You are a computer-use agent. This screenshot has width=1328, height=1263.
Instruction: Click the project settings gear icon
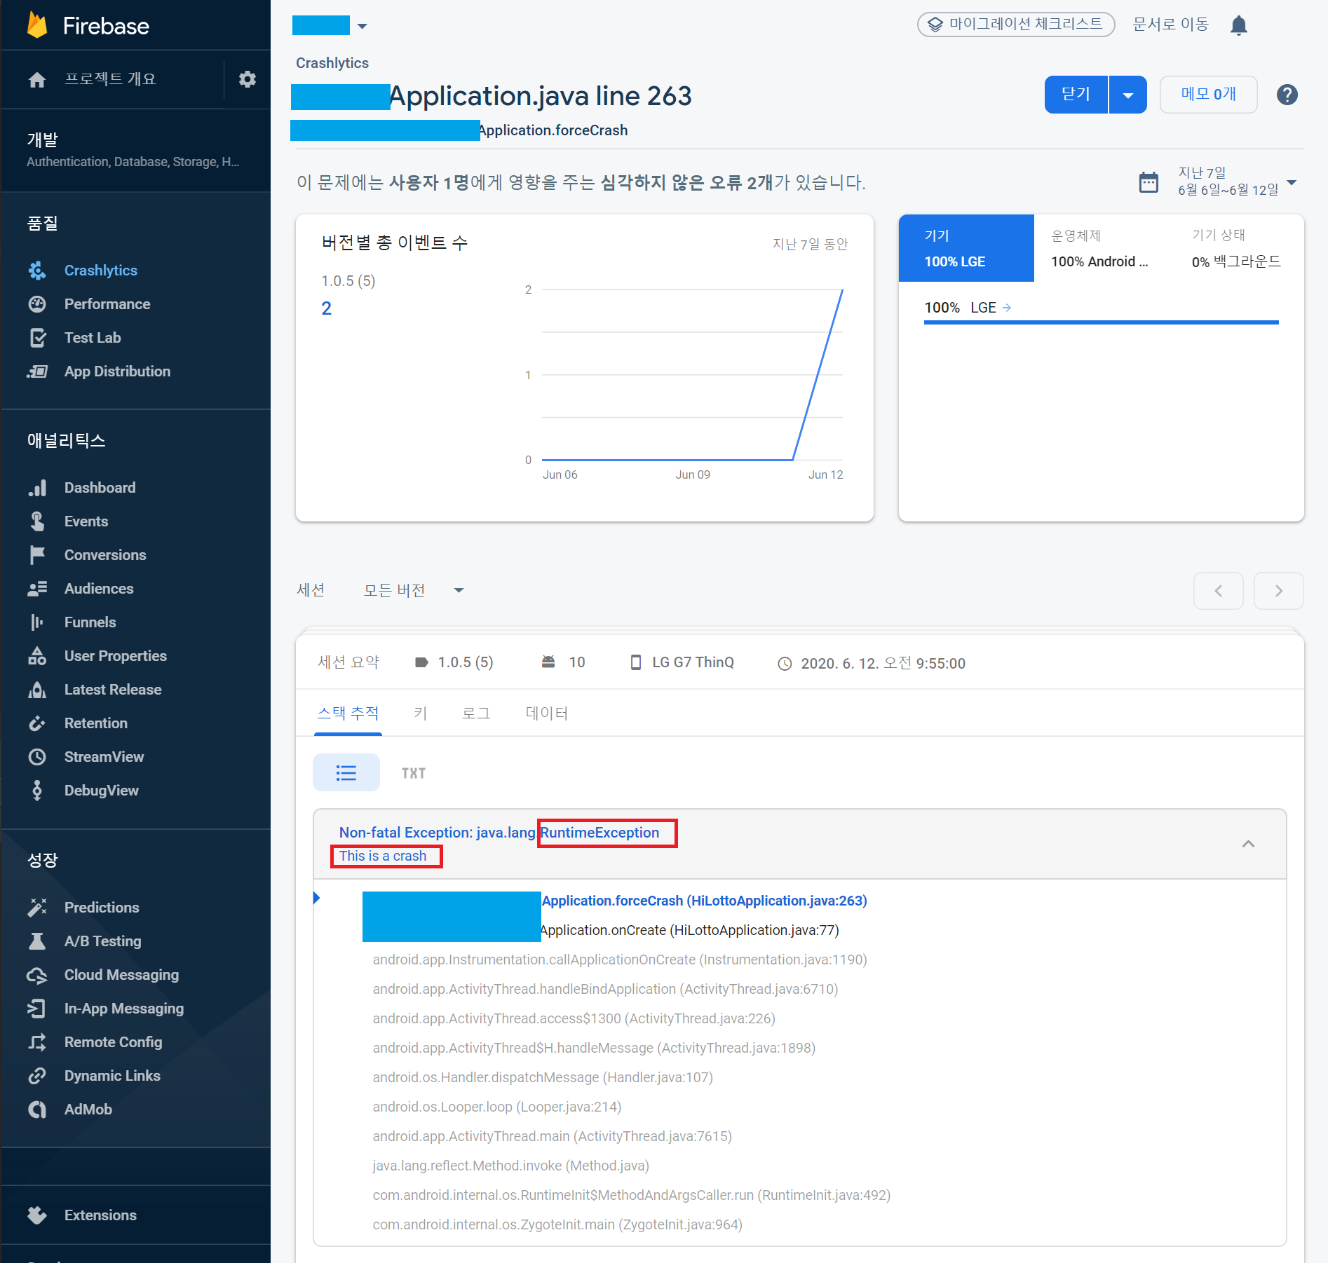click(247, 79)
